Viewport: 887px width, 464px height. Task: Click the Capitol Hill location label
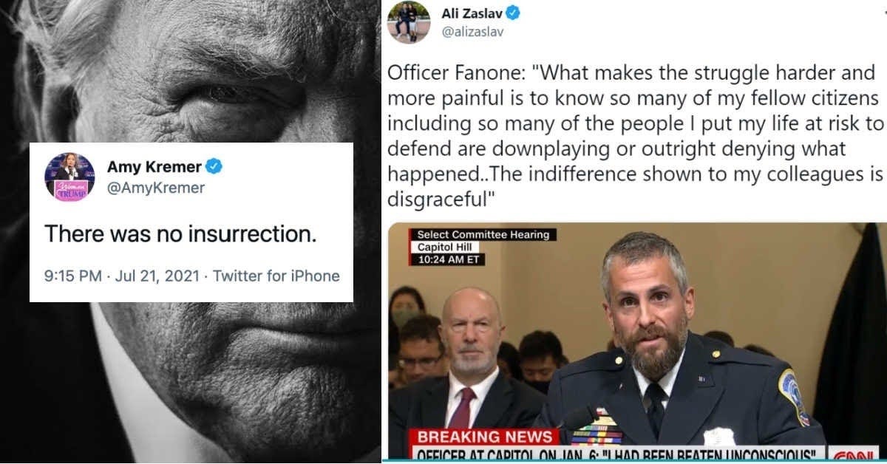[x=449, y=247]
